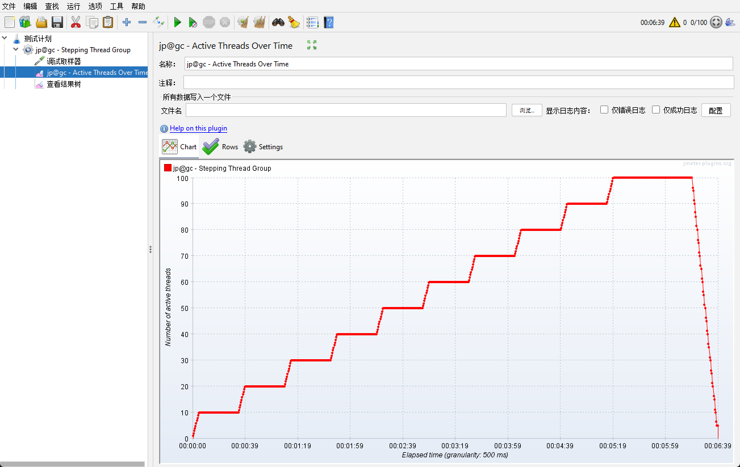Open search with binoculars icon

pos(278,22)
